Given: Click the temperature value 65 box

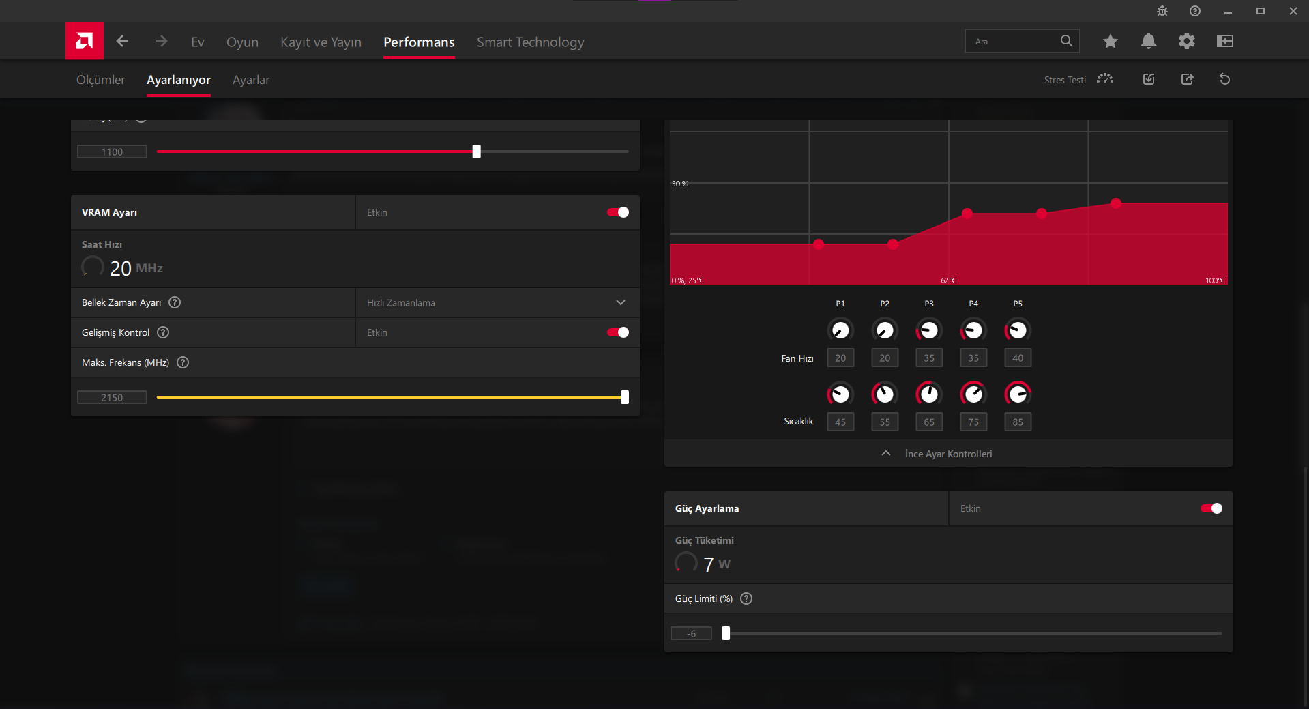Looking at the screenshot, I should [x=929, y=422].
